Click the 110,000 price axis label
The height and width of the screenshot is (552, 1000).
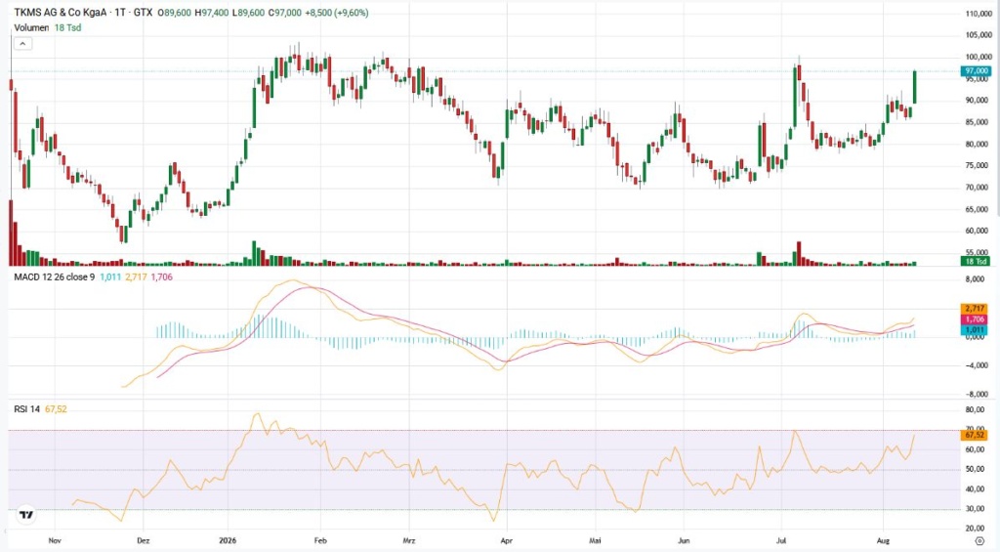click(x=978, y=14)
